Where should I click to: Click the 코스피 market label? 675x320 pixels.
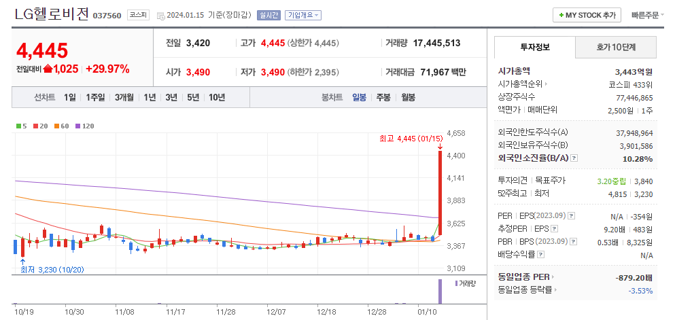click(138, 15)
